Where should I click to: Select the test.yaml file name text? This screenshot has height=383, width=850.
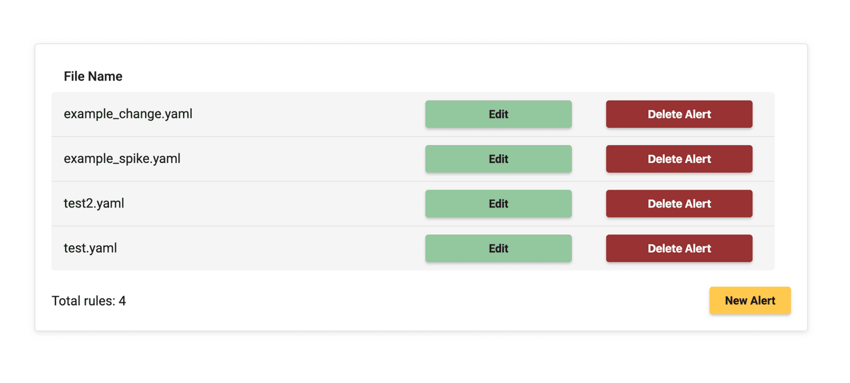tap(90, 249)
